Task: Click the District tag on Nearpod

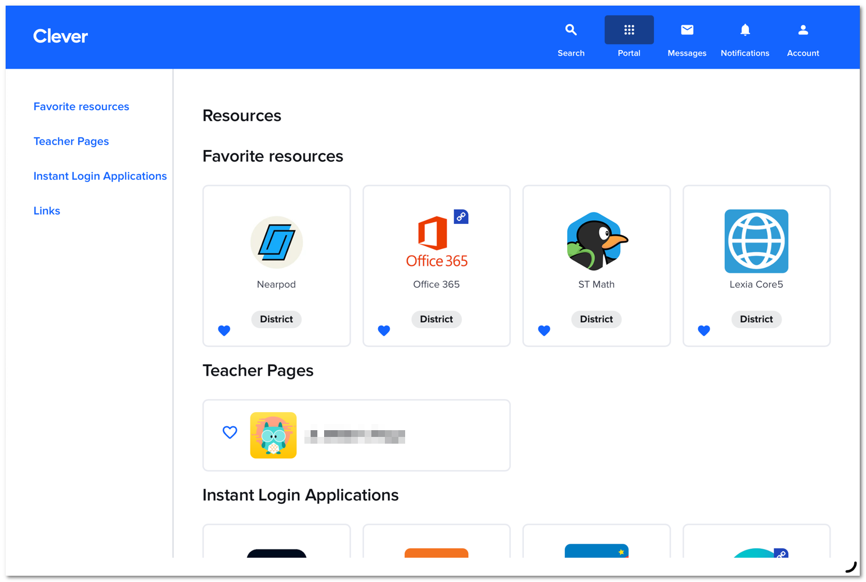Action: [x=276, y=319]
